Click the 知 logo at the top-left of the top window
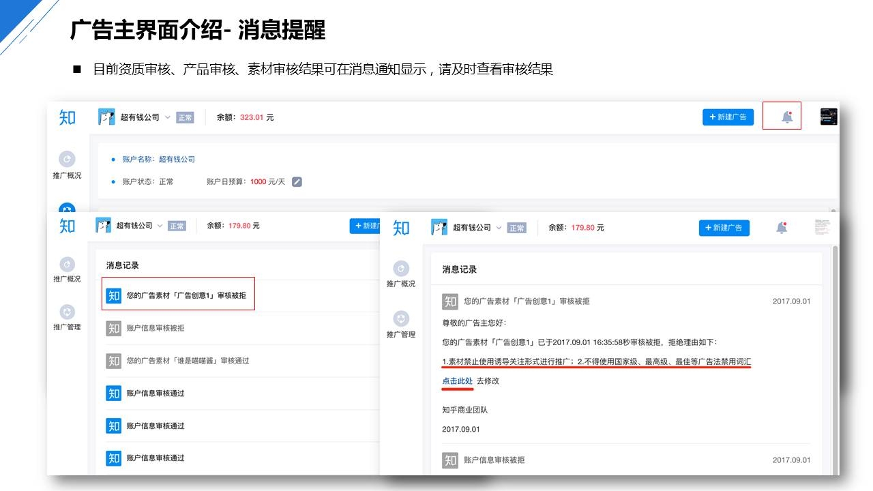The width and height of the screenshot is (873, 491). click(x=68, y=117)
